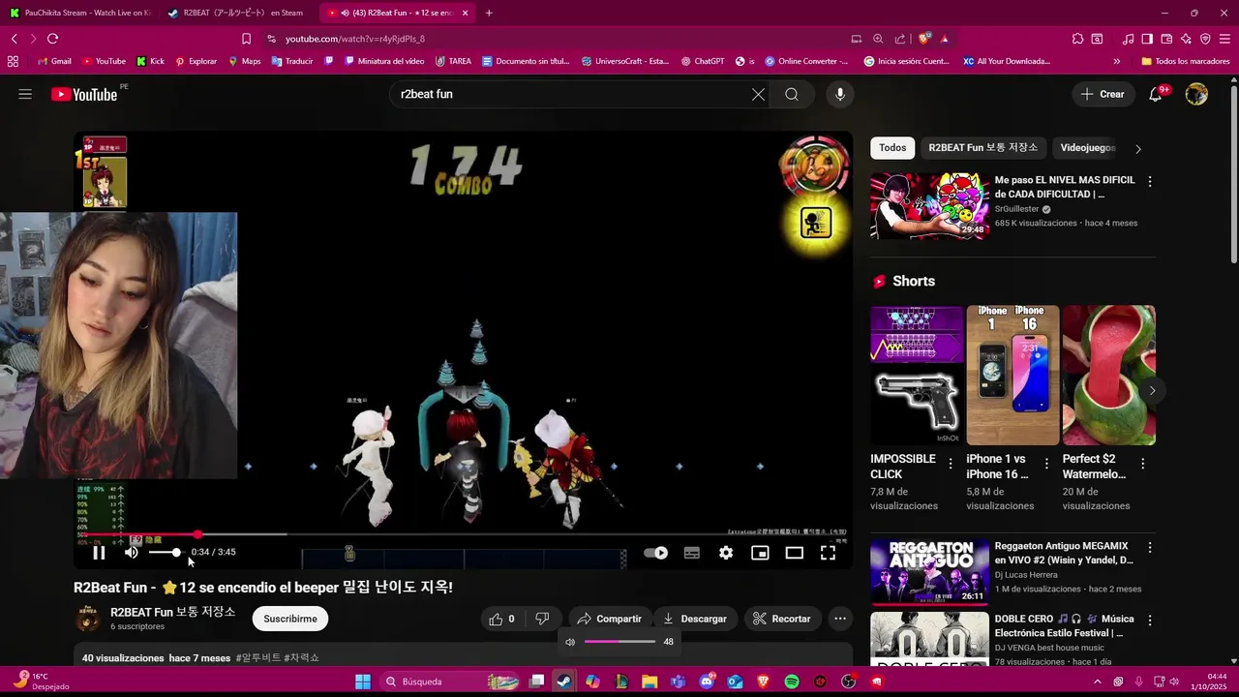Clear the search box with the X icon
This screenshot has width=1239, height=697.
coord(758,94)
